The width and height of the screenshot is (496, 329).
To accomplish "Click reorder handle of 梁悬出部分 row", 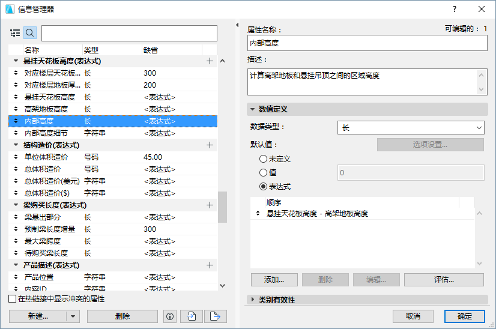I will [16, 217].
